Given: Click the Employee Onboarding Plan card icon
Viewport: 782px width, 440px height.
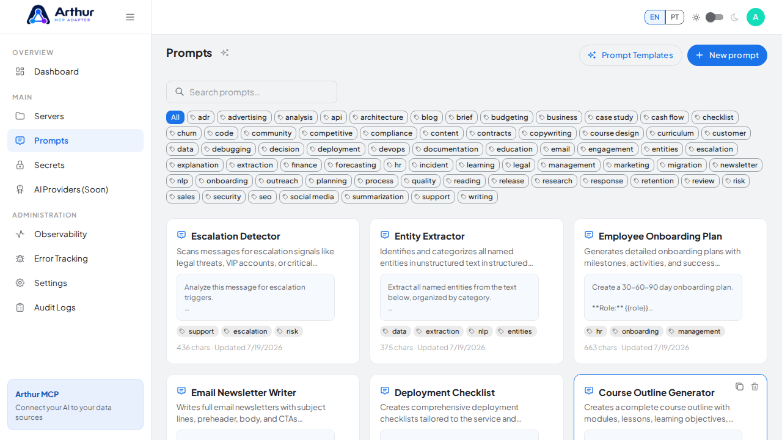Looking at the screenshot, I should (588, 235).
